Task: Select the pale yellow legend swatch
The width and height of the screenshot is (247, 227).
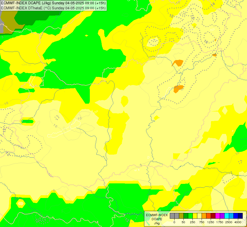Action: (199, 216)
